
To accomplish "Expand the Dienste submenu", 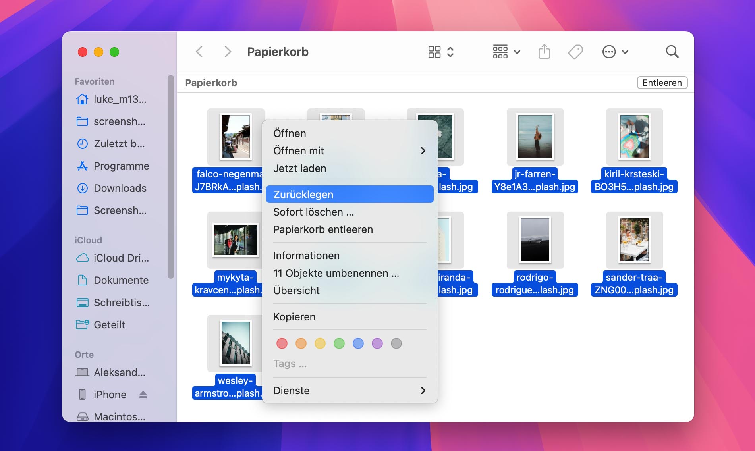I will tap(350, 391).
